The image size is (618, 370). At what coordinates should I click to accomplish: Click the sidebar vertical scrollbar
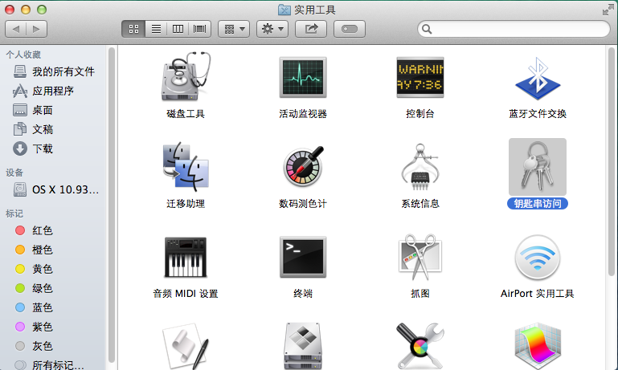coord(112,205)
